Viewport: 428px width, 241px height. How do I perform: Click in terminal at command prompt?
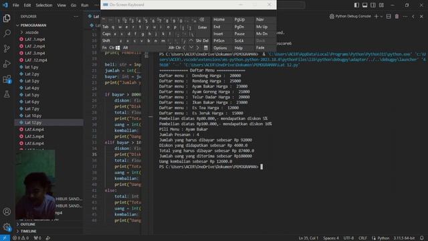tap(261, 167)
